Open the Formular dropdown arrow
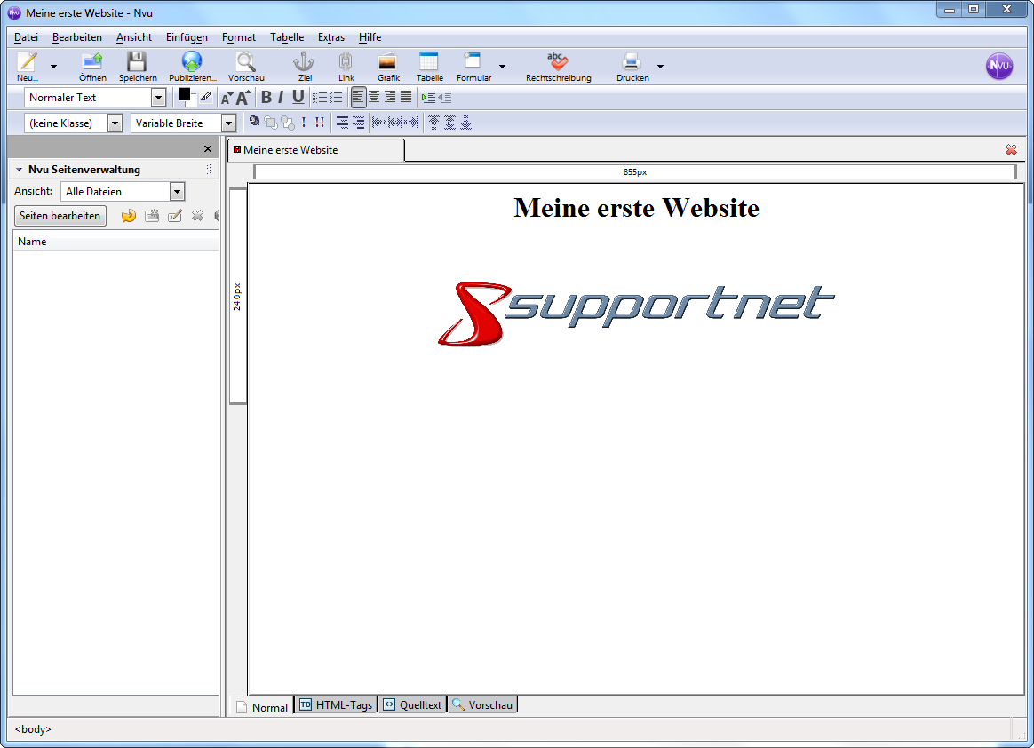 503,67
